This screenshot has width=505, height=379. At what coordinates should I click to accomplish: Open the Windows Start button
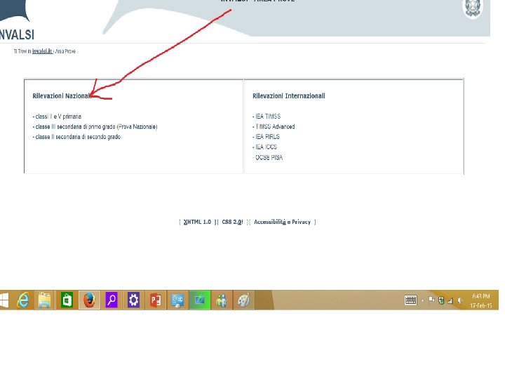(x=4, y=300)
